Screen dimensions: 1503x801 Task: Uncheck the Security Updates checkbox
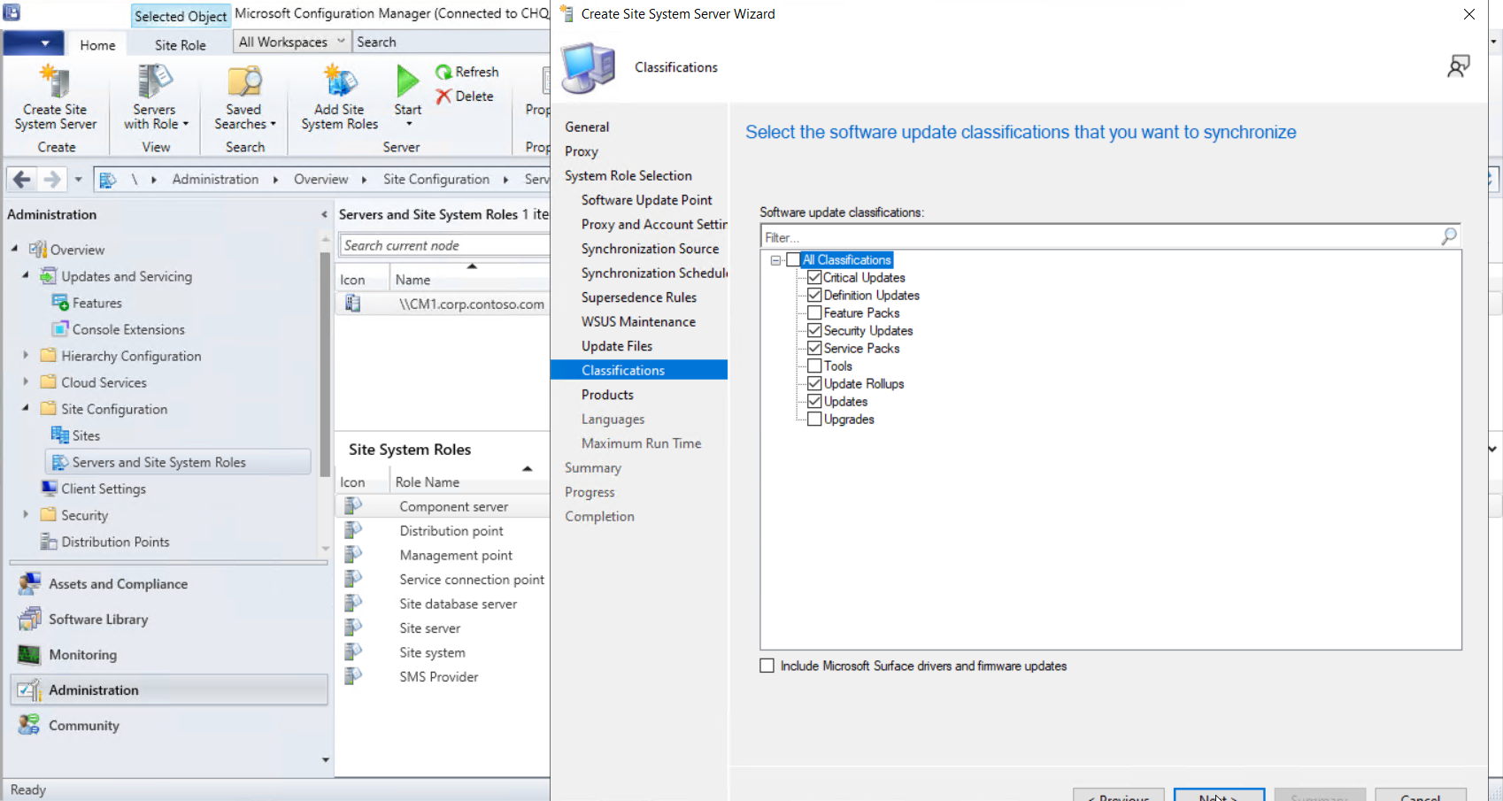point(814,331)
